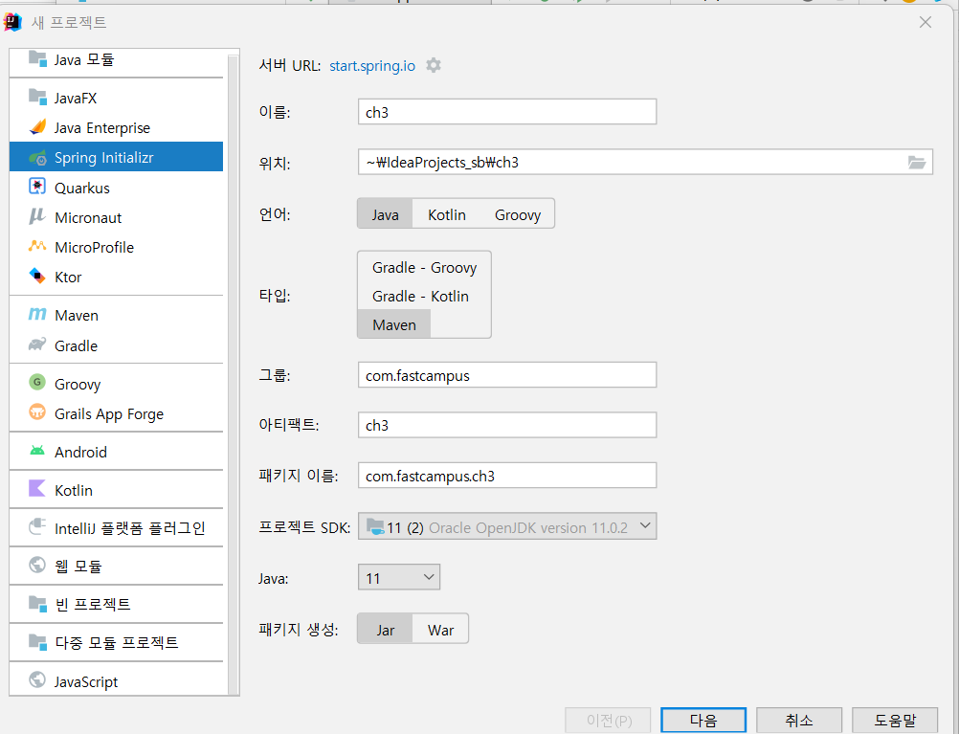Select Android in the project list
This screenshot has height=734, width=959.
tap(116, 452)
